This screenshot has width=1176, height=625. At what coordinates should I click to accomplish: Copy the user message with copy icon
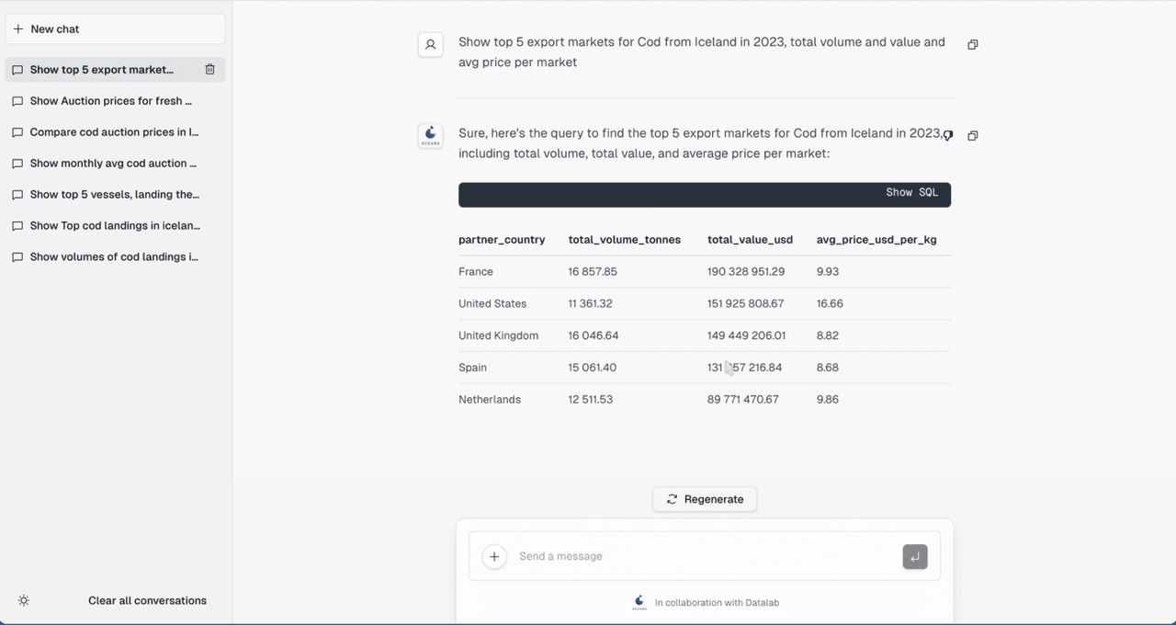[973, 44]
